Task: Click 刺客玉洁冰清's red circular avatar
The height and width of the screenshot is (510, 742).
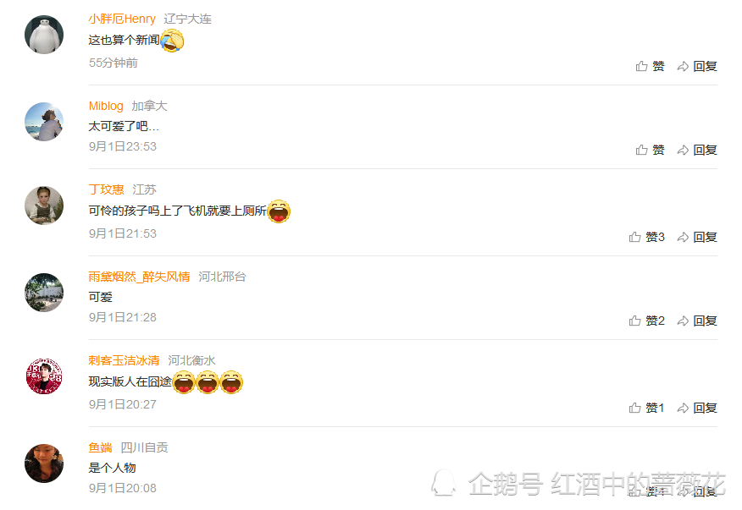Action: point(44,376)
